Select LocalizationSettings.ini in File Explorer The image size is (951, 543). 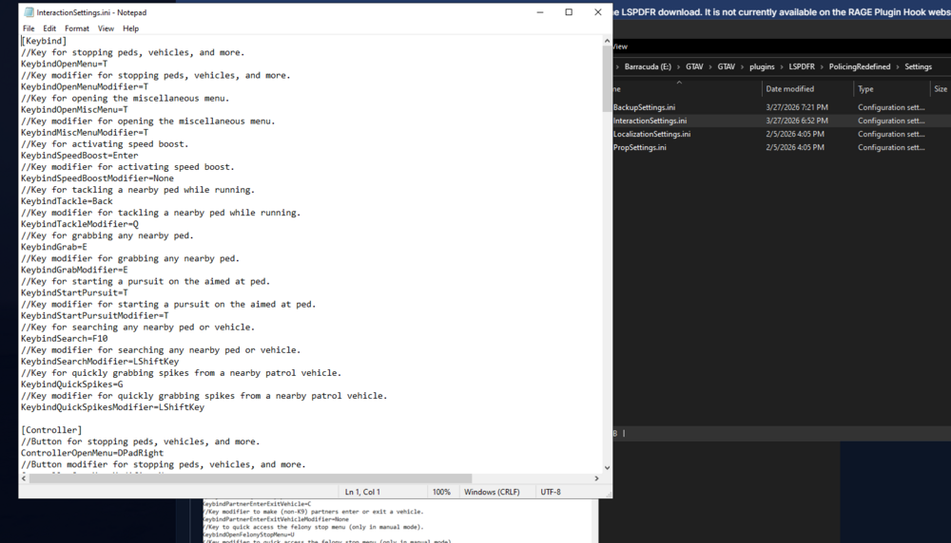pos(651,134)
